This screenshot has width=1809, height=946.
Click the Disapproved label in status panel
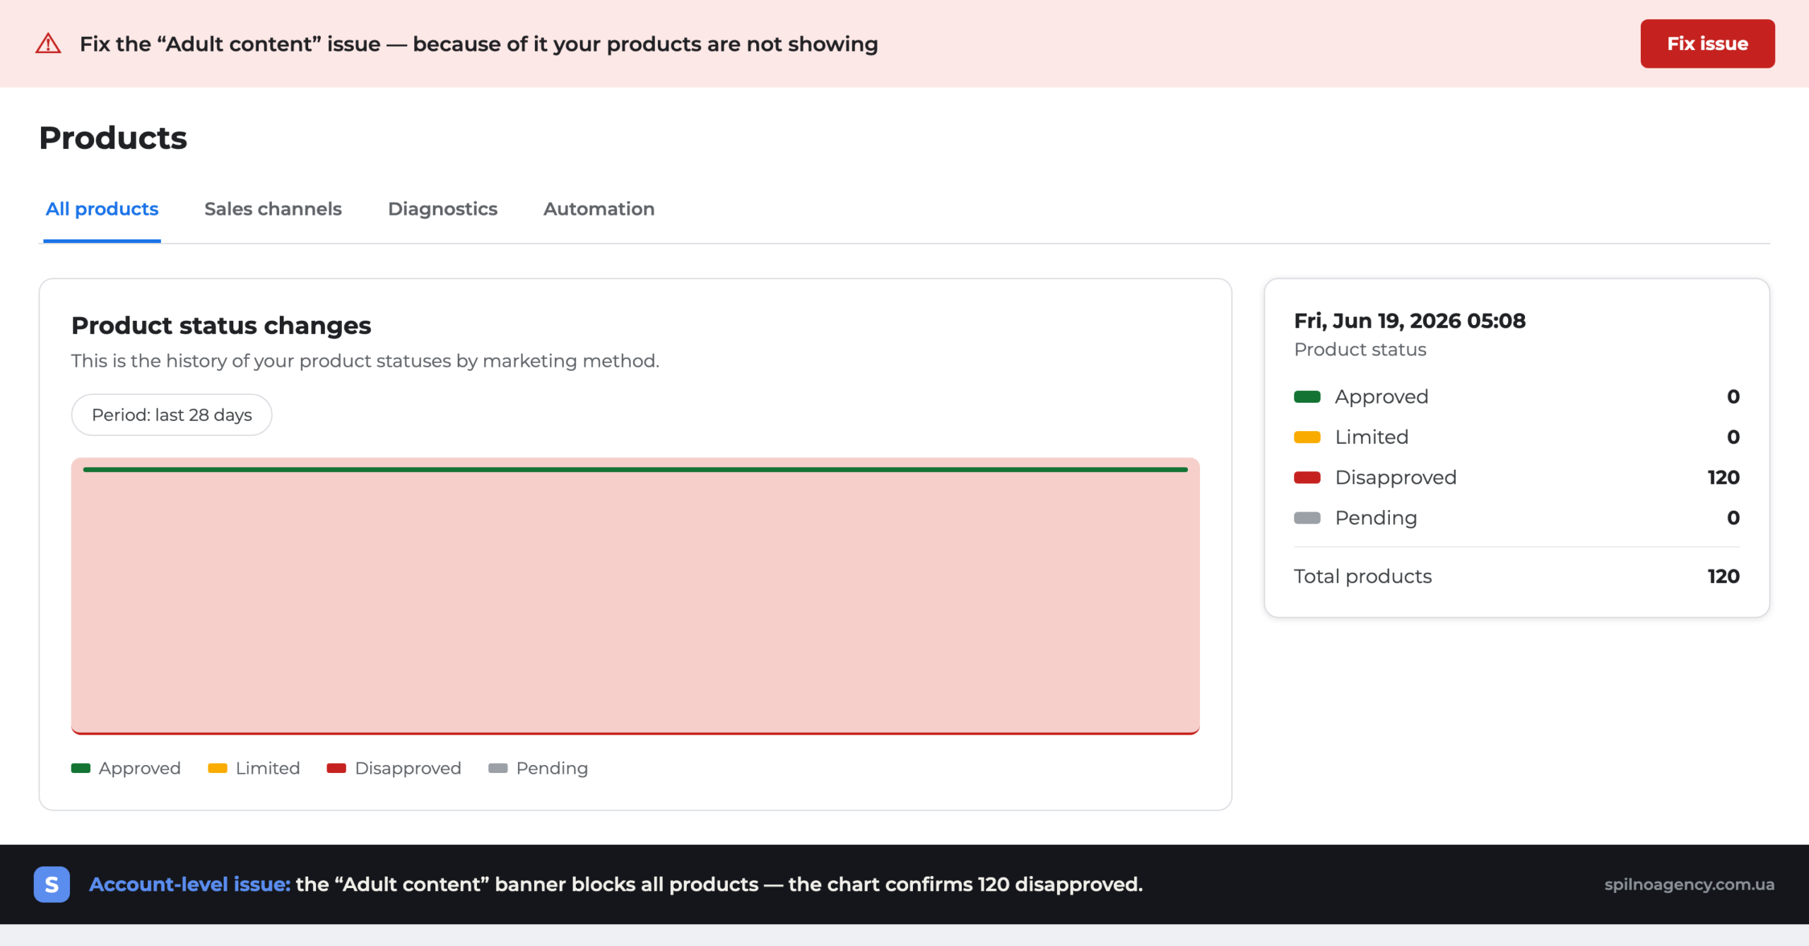click(x=1396, y=478)
